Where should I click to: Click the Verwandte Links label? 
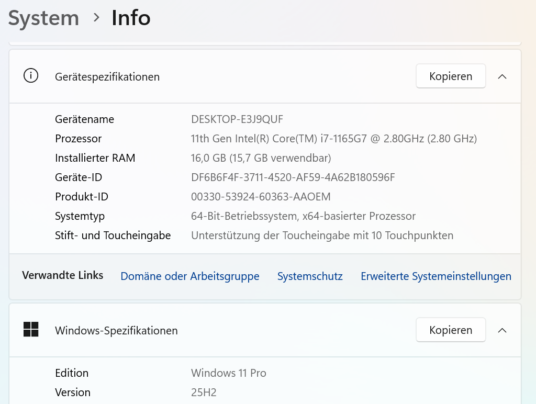(x=63, y=275)
